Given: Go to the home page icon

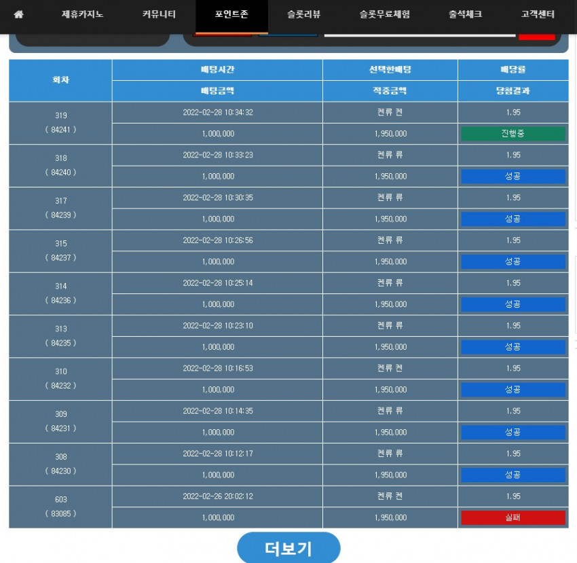Looking at the screenshot, I should point(18,14).
